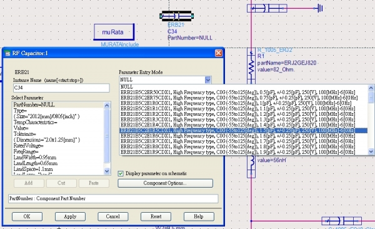
Task: Click the muRata include component on schematic
Action: point(114,32)
